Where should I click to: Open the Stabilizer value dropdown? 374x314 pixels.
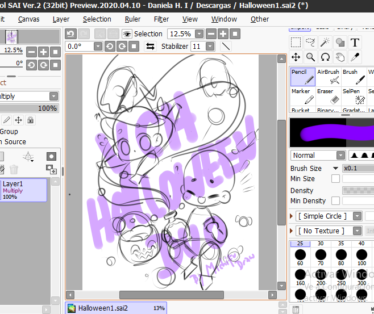coord(210,47)
